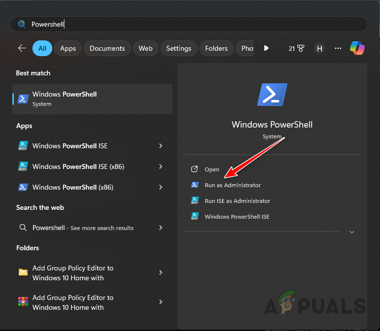Viewport: 380px width, 331px height.
Task: Switch to the Web filter tab
Action: [x=145, y=48]
